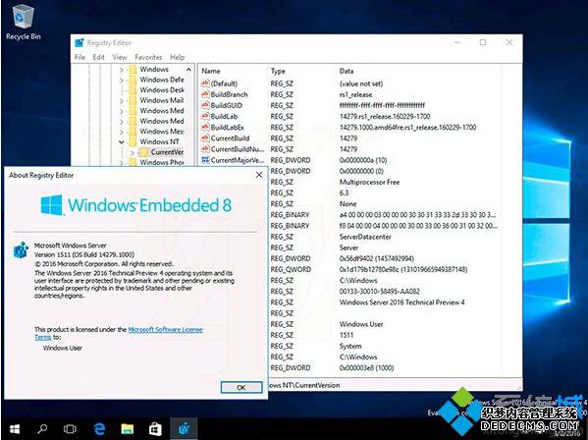
Task: Click "Windows Server 2016 Technical Preview 4" cell
Action: pos(401,302)
